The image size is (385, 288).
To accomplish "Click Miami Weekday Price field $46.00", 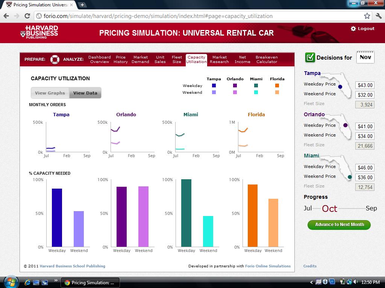I will (x=365, y=168).
